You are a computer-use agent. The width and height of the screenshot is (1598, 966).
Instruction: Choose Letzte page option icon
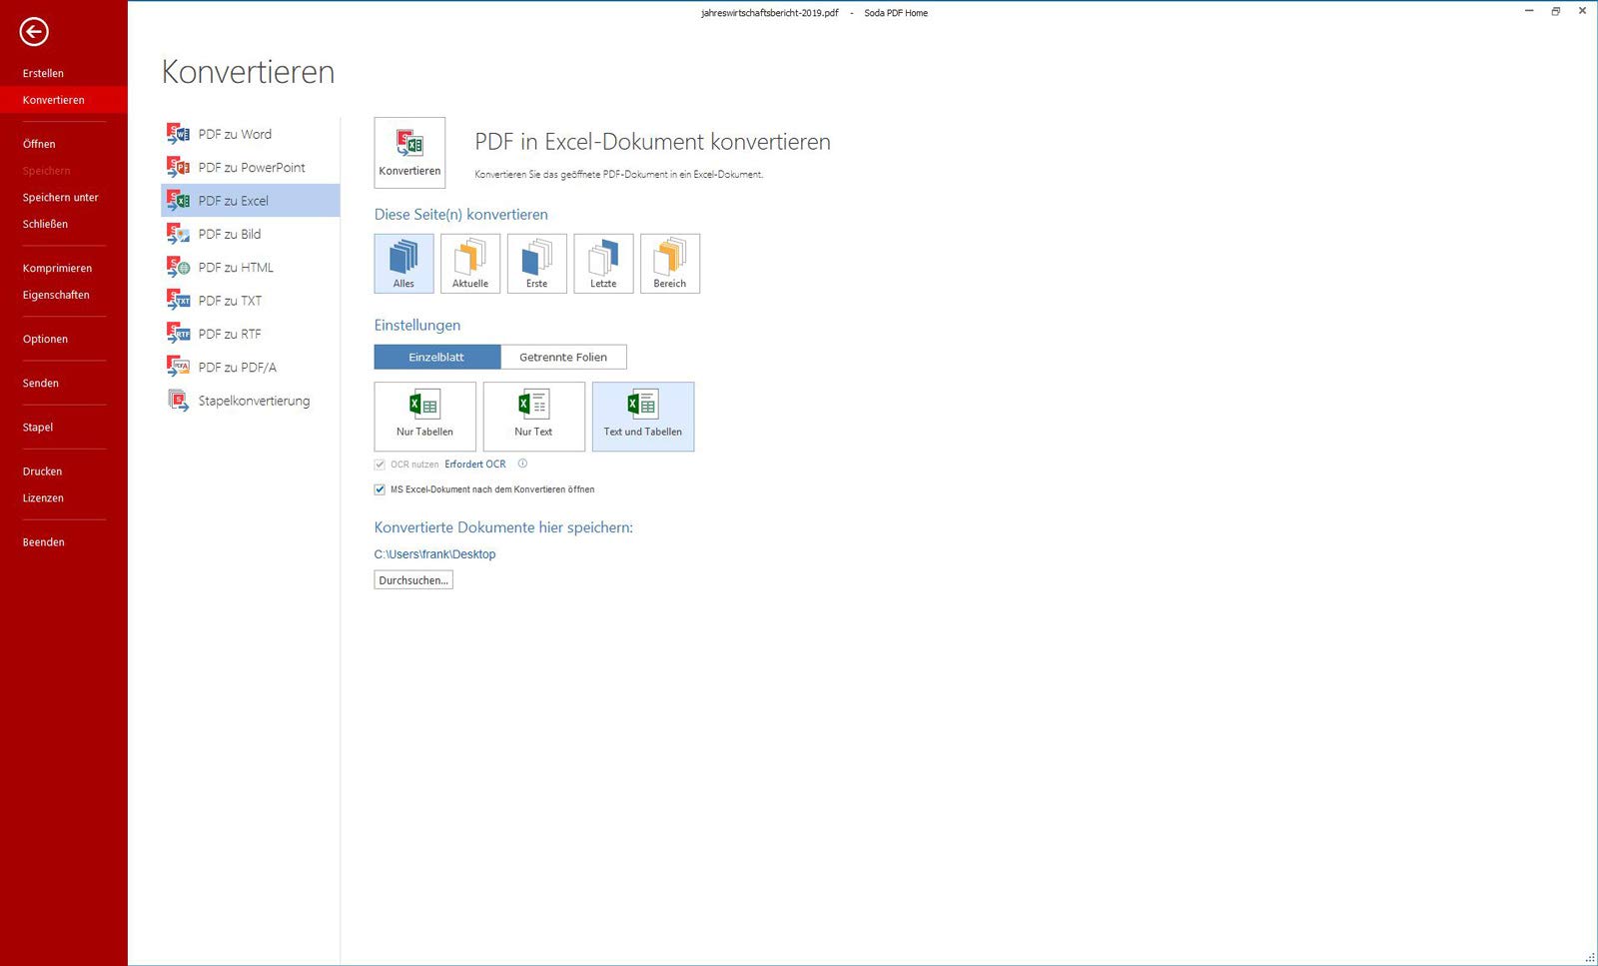pyautogui.click(x=603, y=264)
